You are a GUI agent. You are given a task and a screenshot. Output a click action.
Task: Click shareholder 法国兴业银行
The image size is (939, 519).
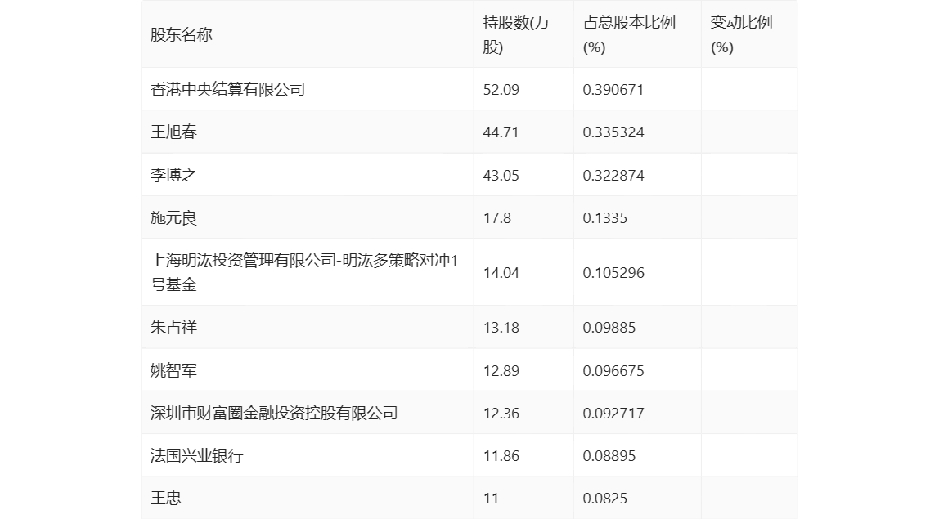tap(197, 455)
